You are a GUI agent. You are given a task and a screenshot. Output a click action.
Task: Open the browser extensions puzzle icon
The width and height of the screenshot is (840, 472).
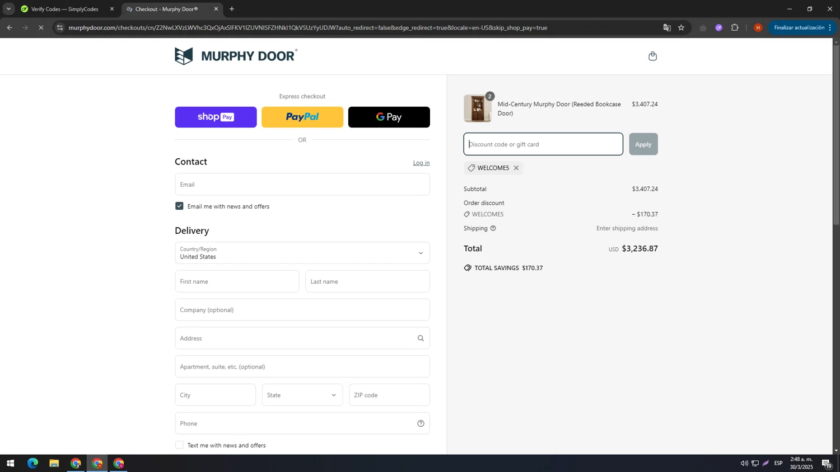(735, 27)
